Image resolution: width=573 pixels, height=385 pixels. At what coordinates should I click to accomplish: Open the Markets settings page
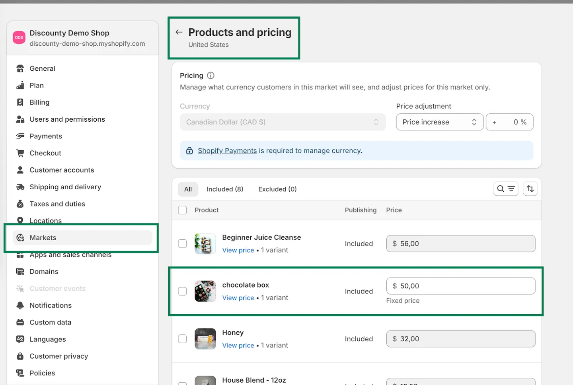pos(83,238)
